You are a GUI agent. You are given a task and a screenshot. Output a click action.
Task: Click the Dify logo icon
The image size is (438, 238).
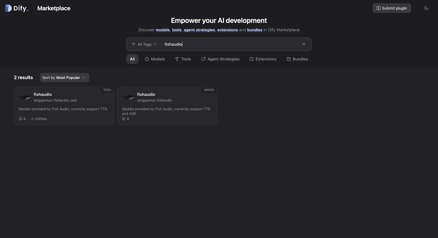tap(8, 8)
